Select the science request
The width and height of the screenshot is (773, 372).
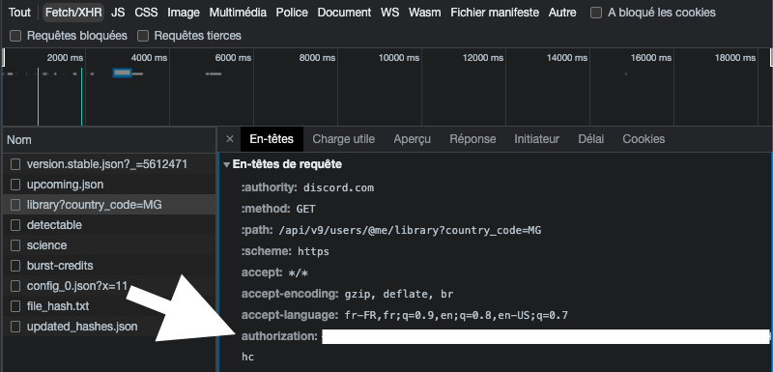(109, 244)
